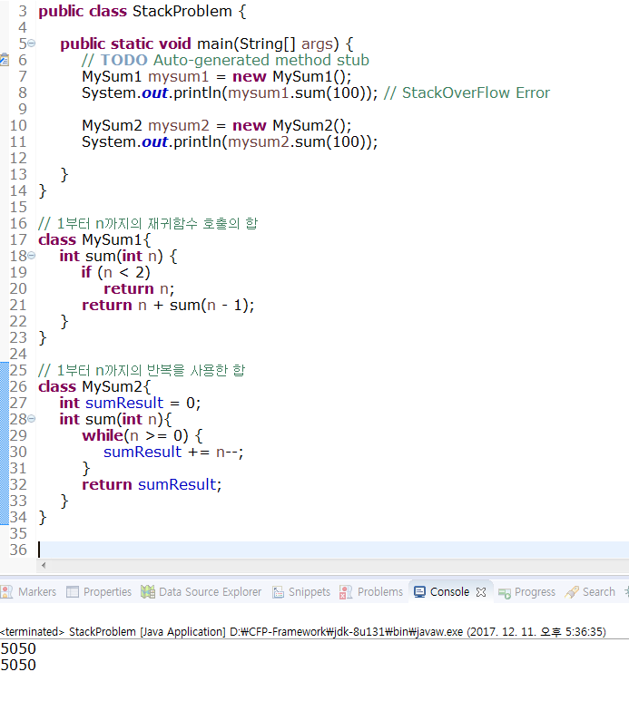Collapse the MySum1 sum method fold at line 18

pos(32,256)
